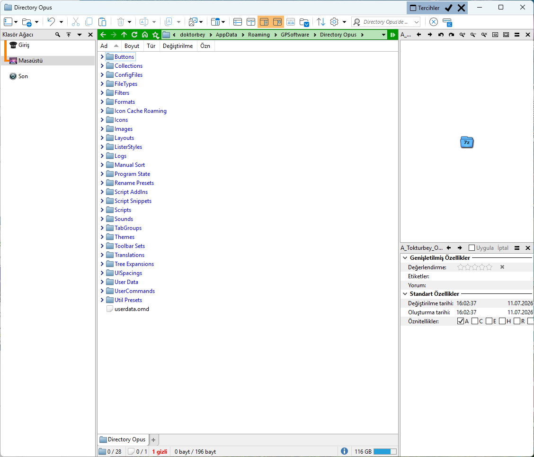Click the Paste clipboard icon
This screenshot has height=457, width=534.
(102, 22)
